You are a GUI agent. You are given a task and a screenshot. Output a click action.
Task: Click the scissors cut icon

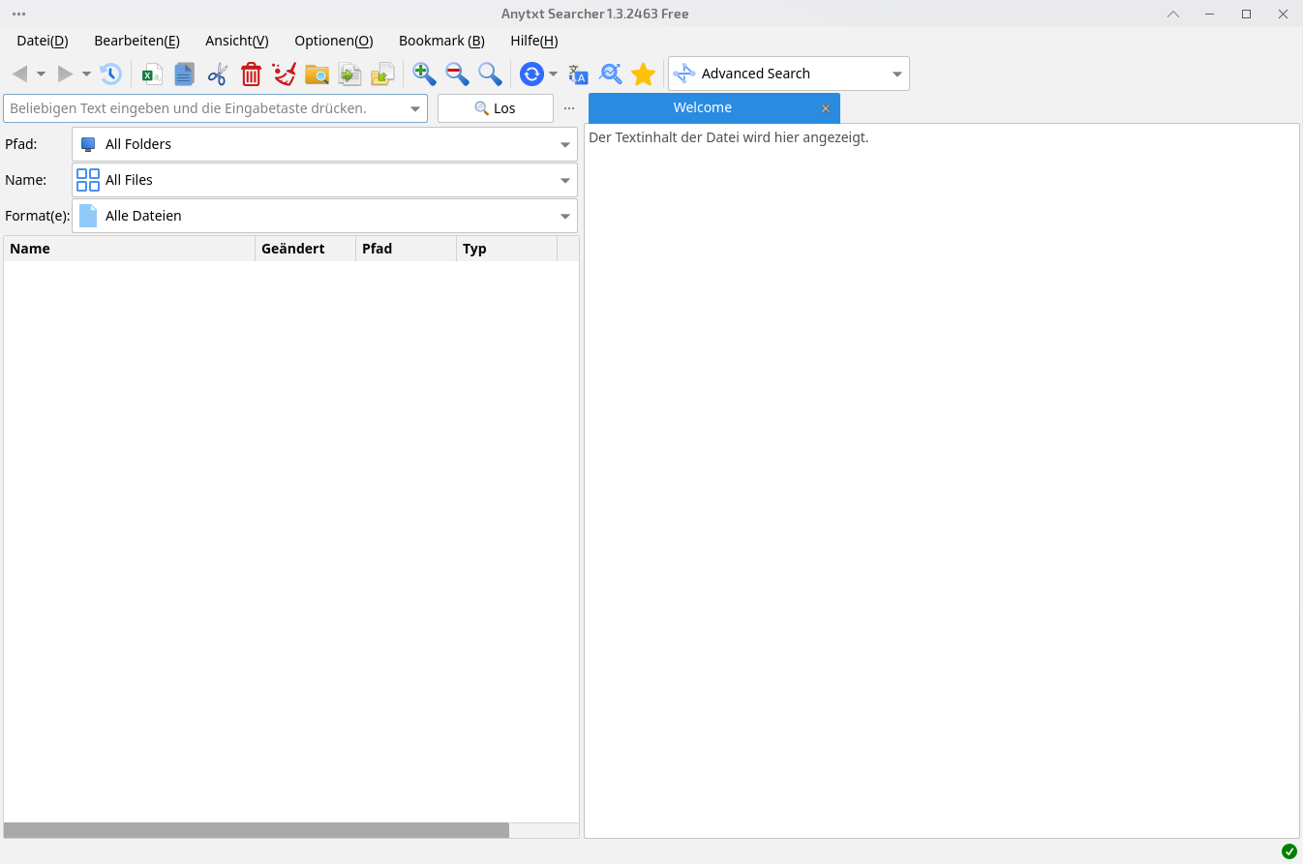pyautogui.click(x=217, y=74)
